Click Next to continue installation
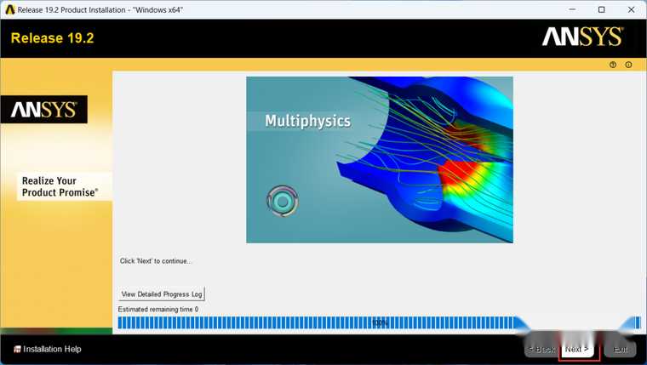647x365 pixels. click(x=577, y=350)
